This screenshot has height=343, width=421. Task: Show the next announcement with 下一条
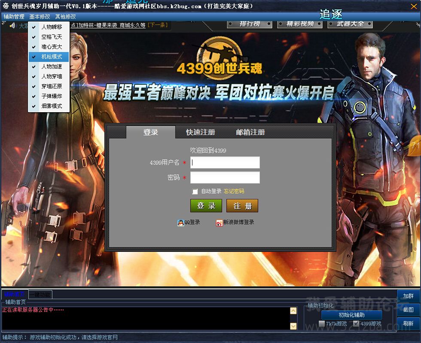pyautogui.click(x=158, y=25)
